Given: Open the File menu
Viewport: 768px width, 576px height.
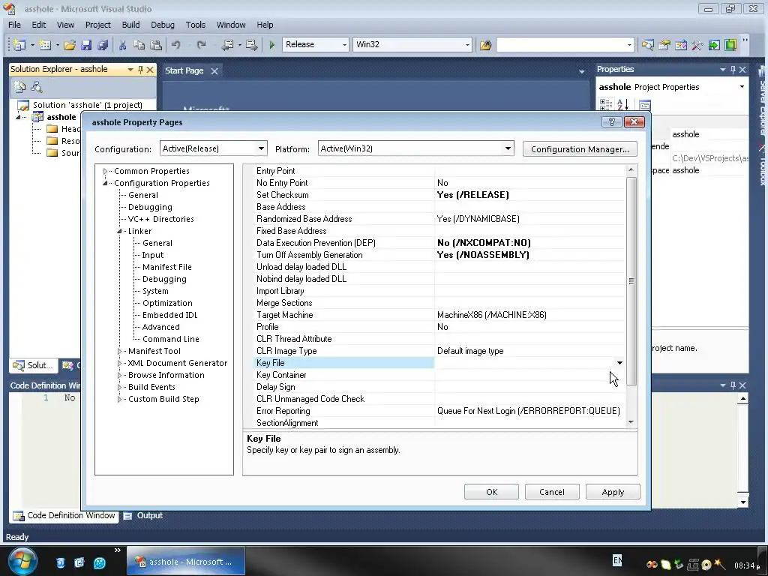Looking at the screenshot, I should coord(15,25).
